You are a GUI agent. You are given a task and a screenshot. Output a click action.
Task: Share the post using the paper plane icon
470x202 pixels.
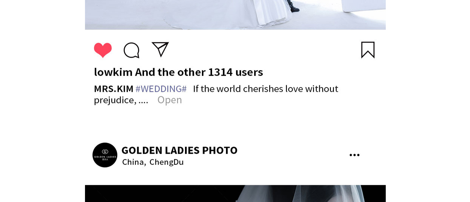(160, 49)
